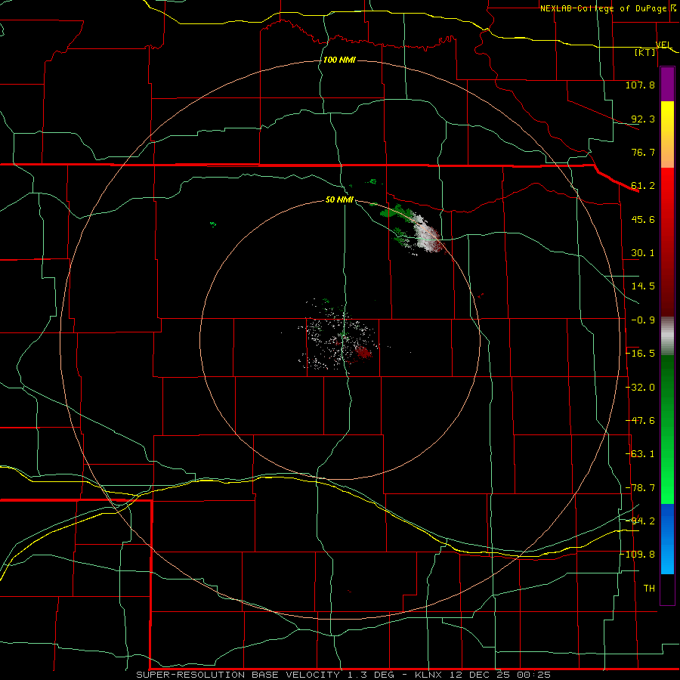This screenshot has height=680, width=680.
Task: Click the green echo beside the white echo cluster
Action: 395,212
